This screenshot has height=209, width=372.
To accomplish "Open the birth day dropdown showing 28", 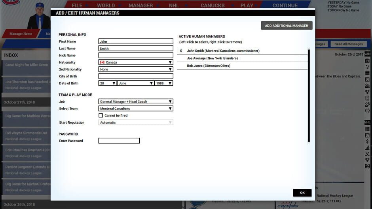I will pos(108,83).
